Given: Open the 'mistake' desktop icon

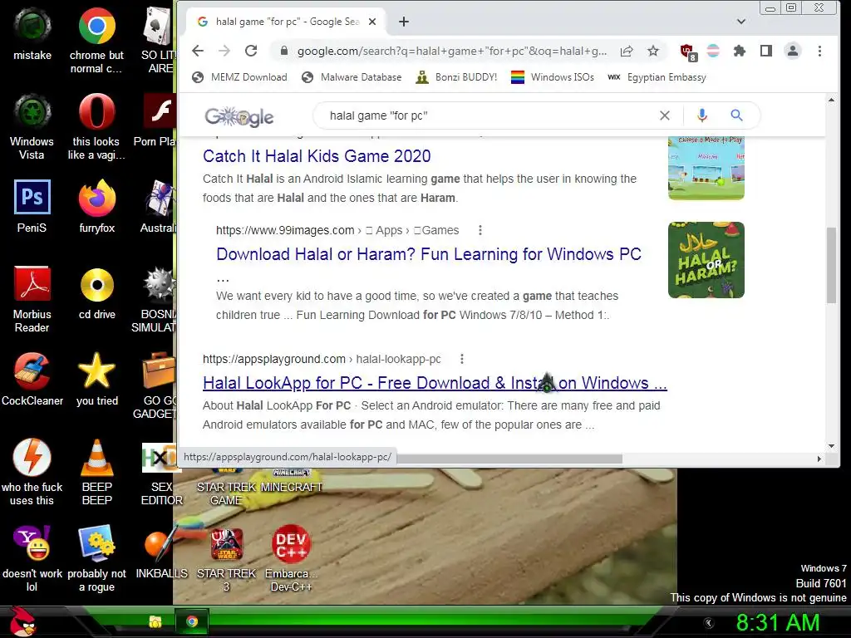Looking at the screenshot, I should coord(32,33).
